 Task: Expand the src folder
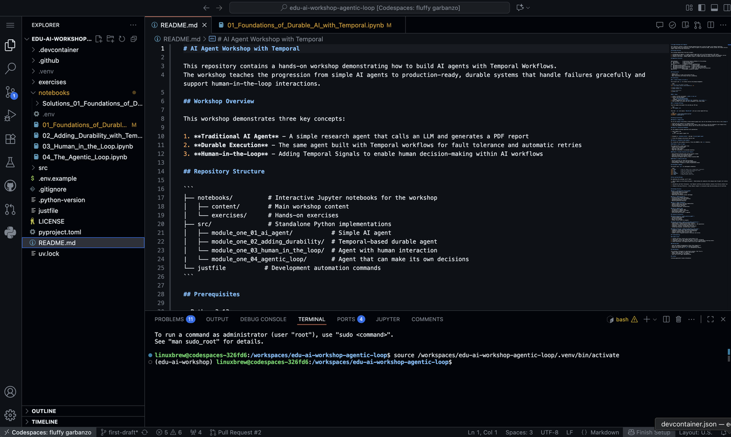[x=83, y=168]
